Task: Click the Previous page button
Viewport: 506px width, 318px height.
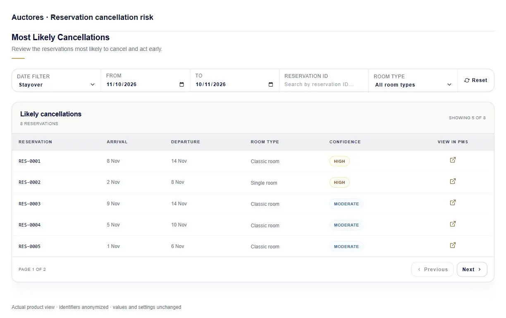Action: point(432,269)
